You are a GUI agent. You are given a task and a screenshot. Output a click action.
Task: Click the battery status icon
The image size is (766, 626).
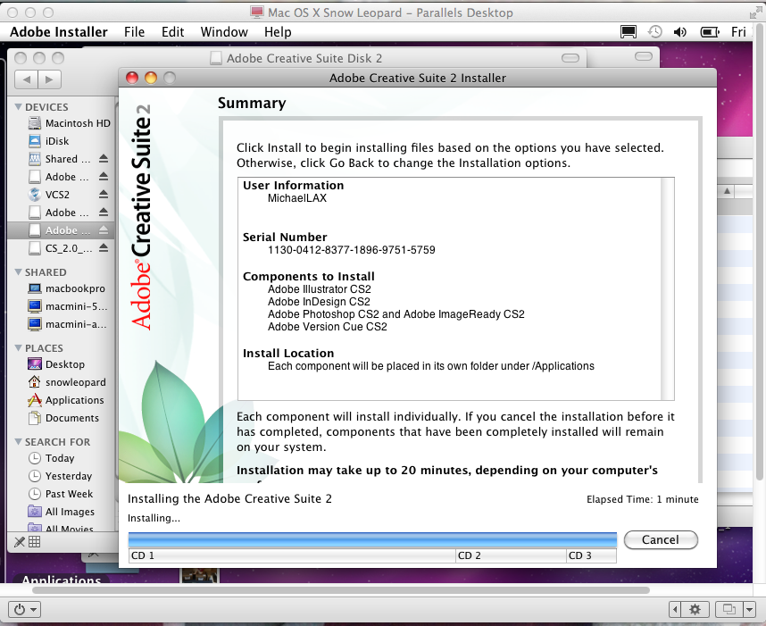click(710, 32)
